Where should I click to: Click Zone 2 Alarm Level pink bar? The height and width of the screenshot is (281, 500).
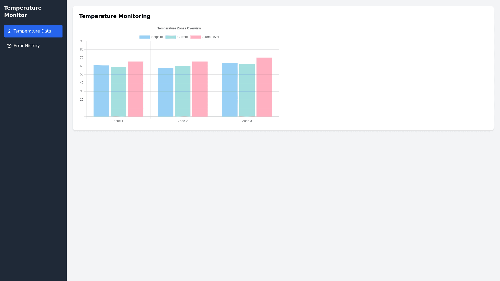point(200,89)
